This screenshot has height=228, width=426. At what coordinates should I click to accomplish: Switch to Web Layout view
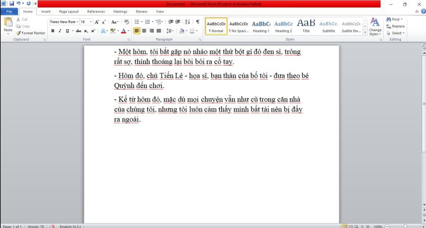coord(356,226)
